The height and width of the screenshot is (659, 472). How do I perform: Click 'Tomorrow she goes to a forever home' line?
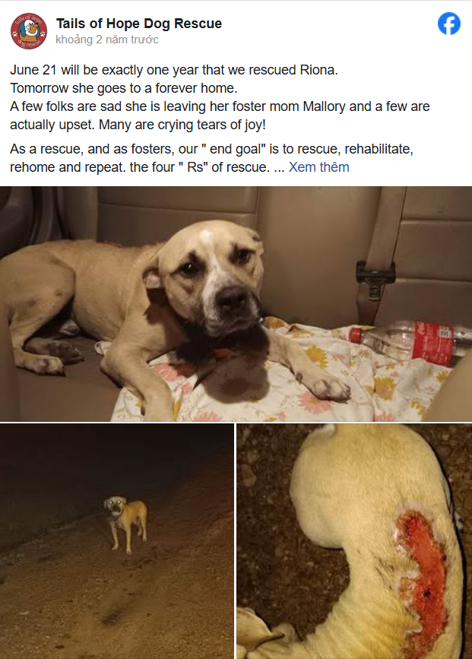pos(124,88)
